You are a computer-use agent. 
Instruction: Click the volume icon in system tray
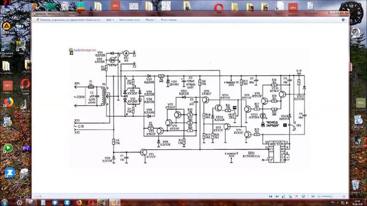[x=347, y=203]
